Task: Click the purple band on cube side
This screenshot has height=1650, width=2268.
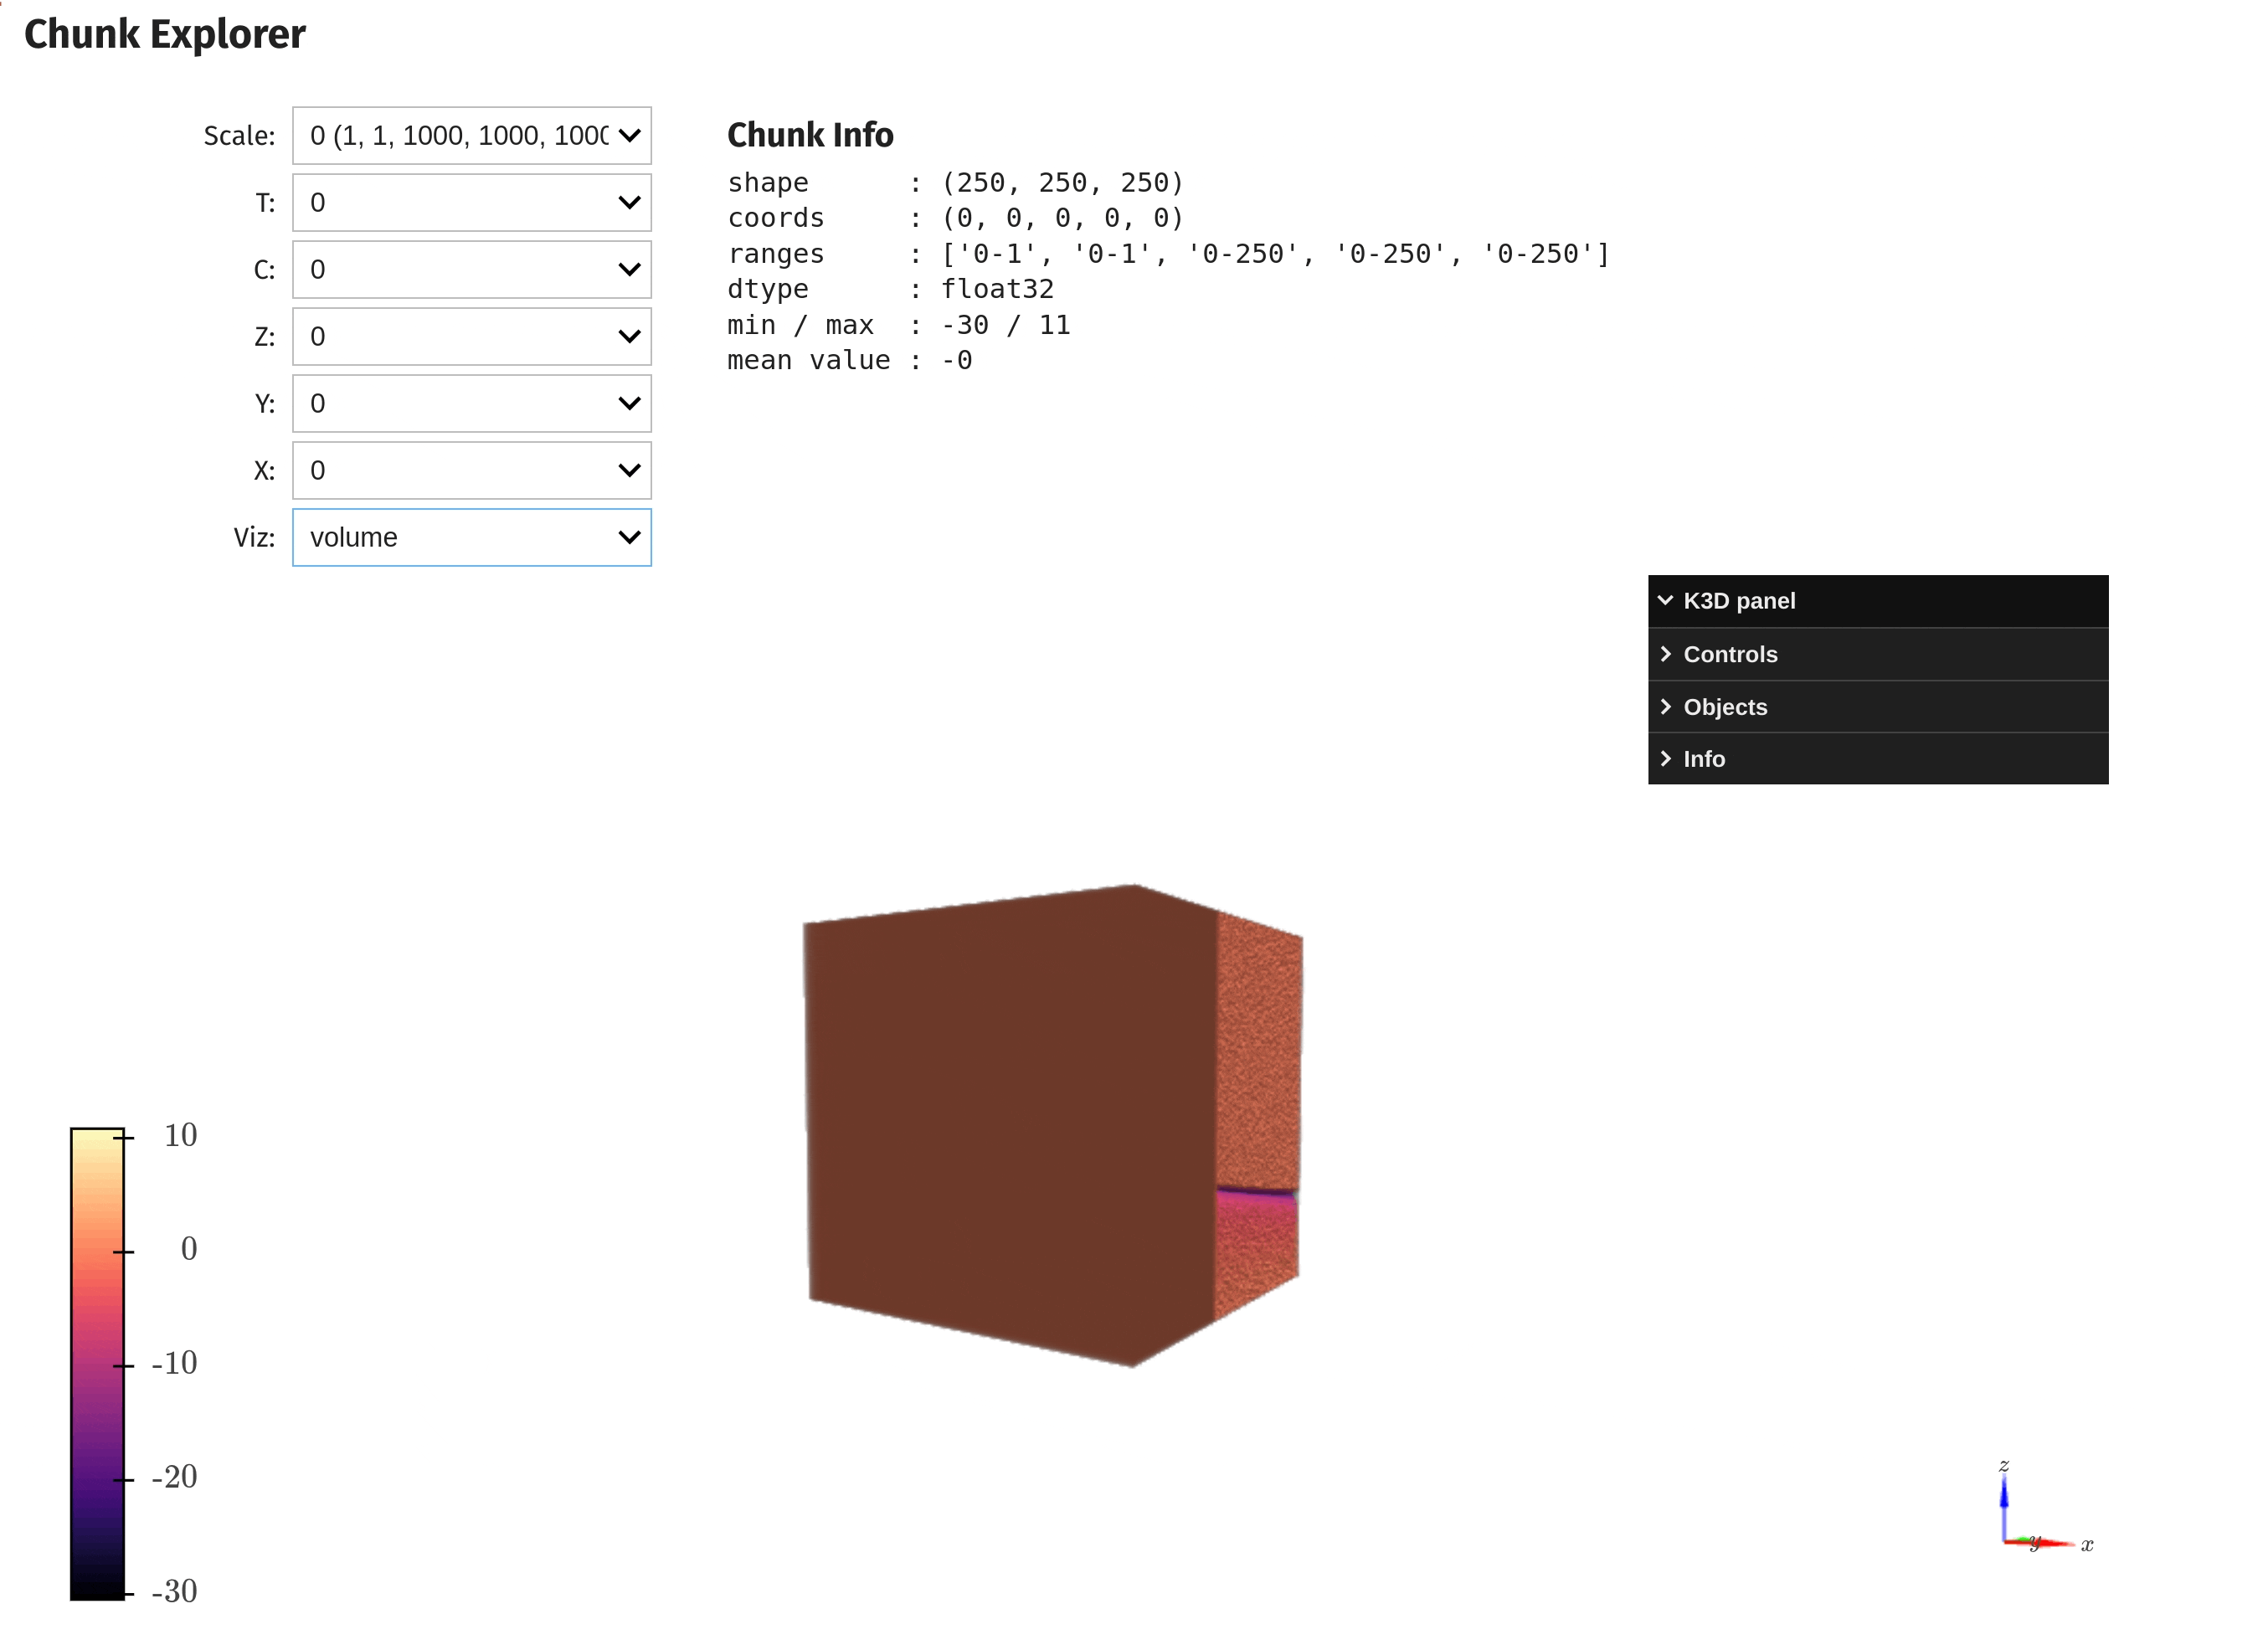Action: (x=1256, y=1191)
